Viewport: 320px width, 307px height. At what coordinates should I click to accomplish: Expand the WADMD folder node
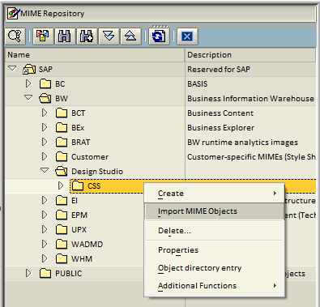[45, 244]
